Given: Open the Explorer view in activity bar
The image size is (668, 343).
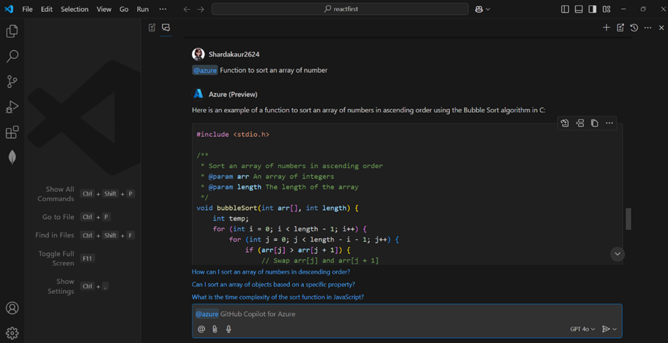Looking at the screenshot, I should [12, 31].
